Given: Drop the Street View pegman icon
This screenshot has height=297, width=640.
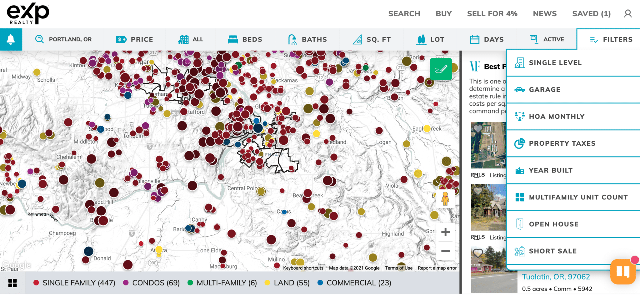Looking at the screenshot, I should click(445, 199).
